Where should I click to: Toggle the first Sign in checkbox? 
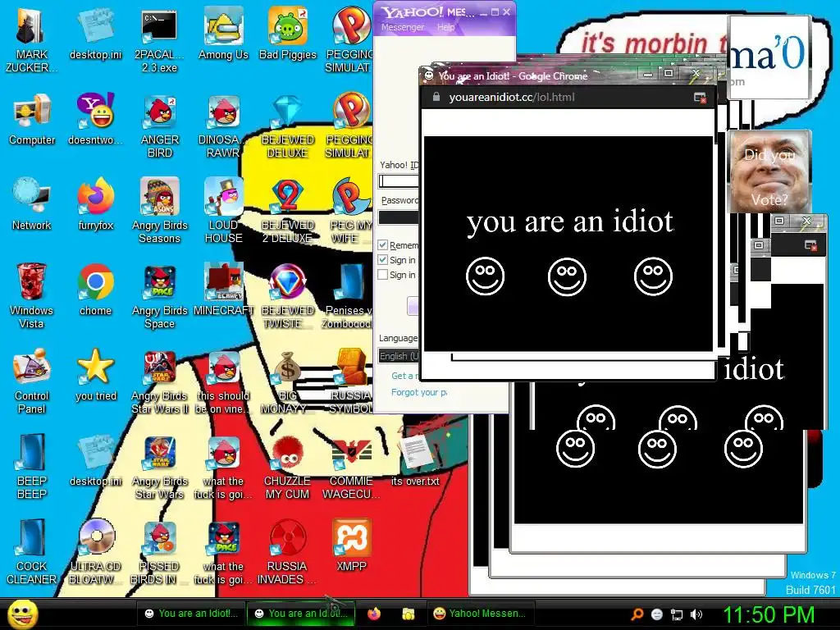[382, 260]
